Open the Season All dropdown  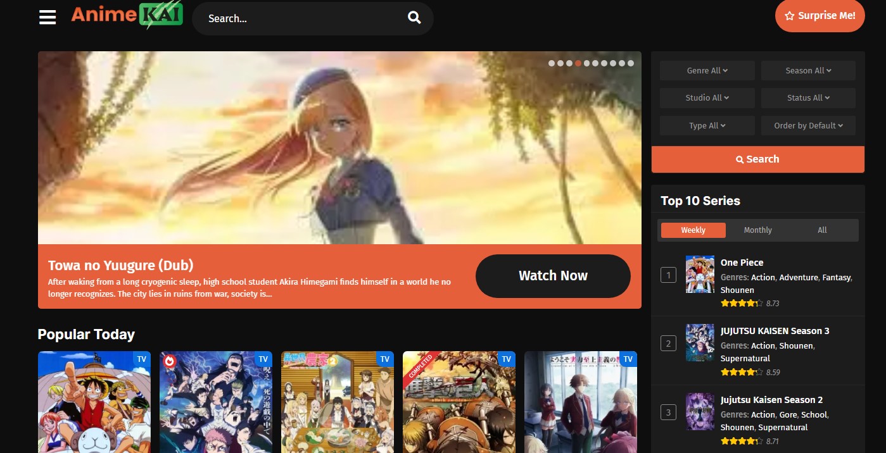(808, 70)
